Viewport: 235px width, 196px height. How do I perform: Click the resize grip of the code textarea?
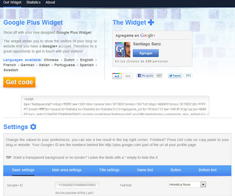pos(207,114)
